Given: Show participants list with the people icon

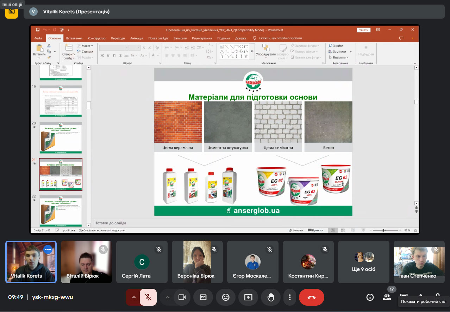Looking at the screenshot, I should [x=387, y=297].
